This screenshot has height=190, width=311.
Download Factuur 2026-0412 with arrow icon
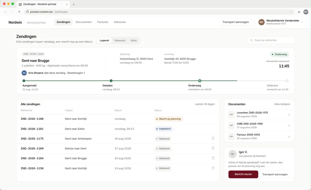coord(289,137)
